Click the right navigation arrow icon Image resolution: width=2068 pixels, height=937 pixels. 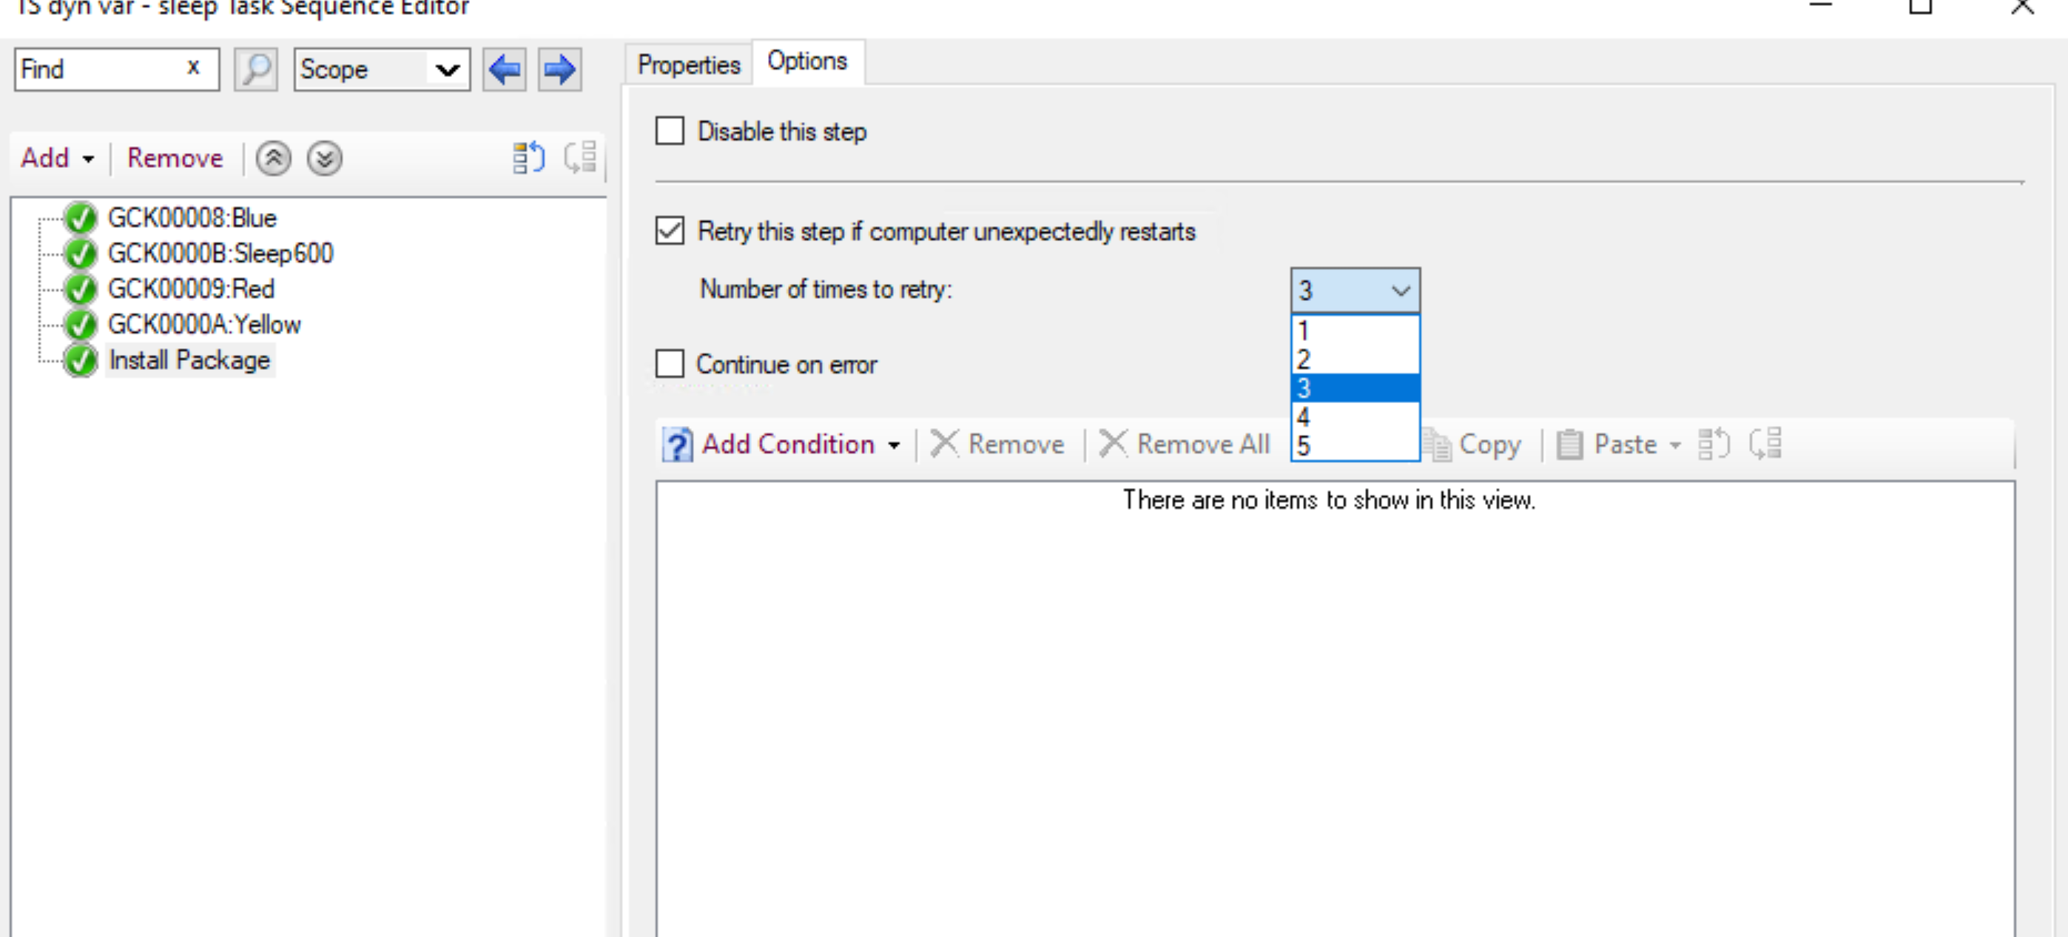point(559,70)
